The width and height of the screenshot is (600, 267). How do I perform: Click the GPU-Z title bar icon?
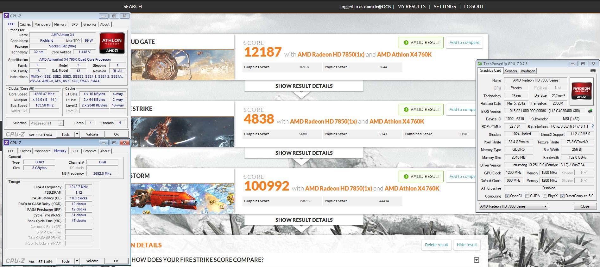480,64
